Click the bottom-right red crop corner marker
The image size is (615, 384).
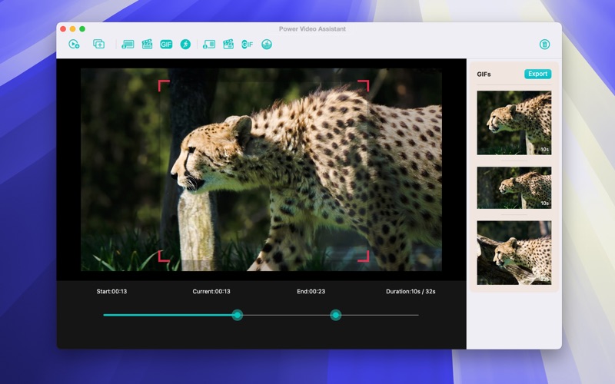coord(364,257)
